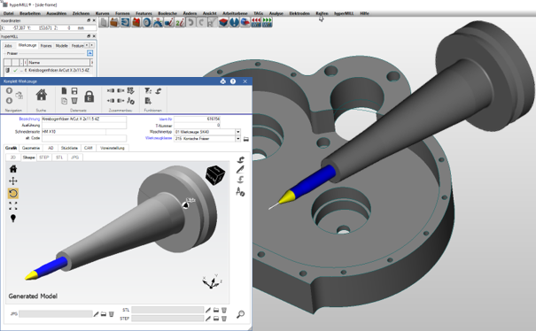Click the undo arrow in the main toolbar
Viewport: 536px width, 331px height.
pyautogui.click(x=190, y=22)
